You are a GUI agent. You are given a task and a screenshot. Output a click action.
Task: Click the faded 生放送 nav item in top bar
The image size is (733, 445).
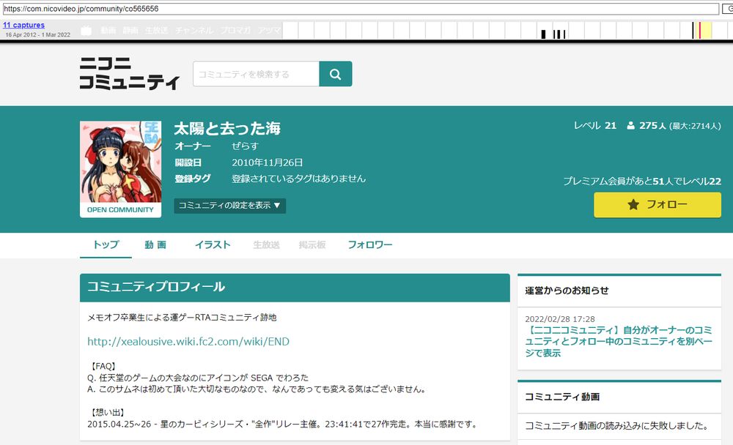point(157,30)
